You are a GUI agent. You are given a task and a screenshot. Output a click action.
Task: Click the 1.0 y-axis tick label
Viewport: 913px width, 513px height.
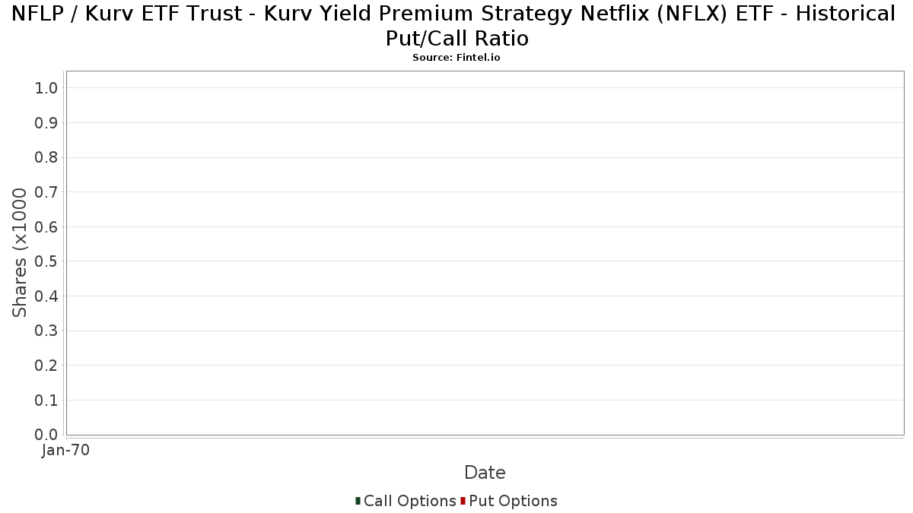[46, 88]
